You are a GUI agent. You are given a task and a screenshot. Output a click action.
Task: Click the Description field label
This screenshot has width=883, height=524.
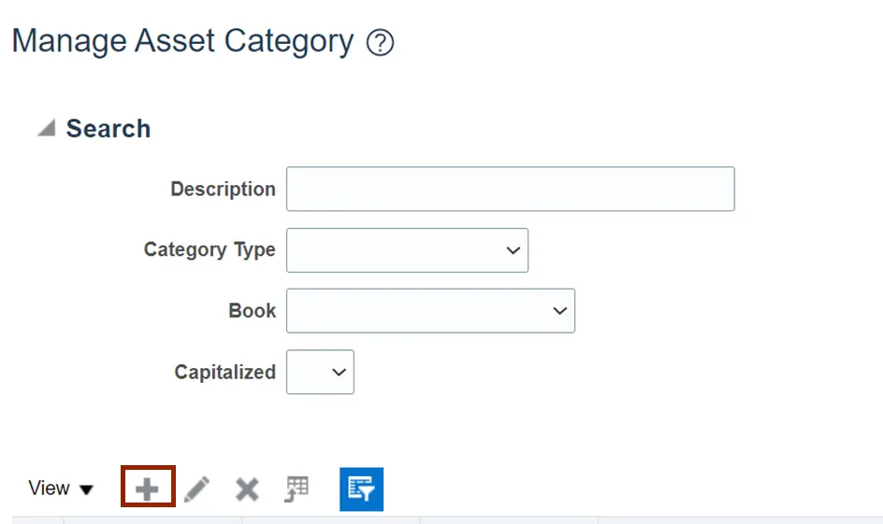(223, 189)
